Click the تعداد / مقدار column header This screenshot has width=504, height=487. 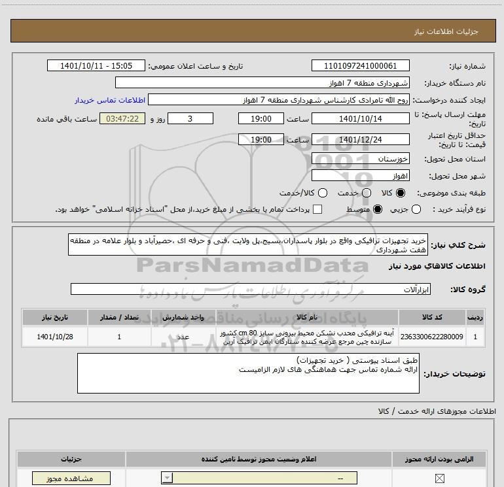(x=119, y=317)
